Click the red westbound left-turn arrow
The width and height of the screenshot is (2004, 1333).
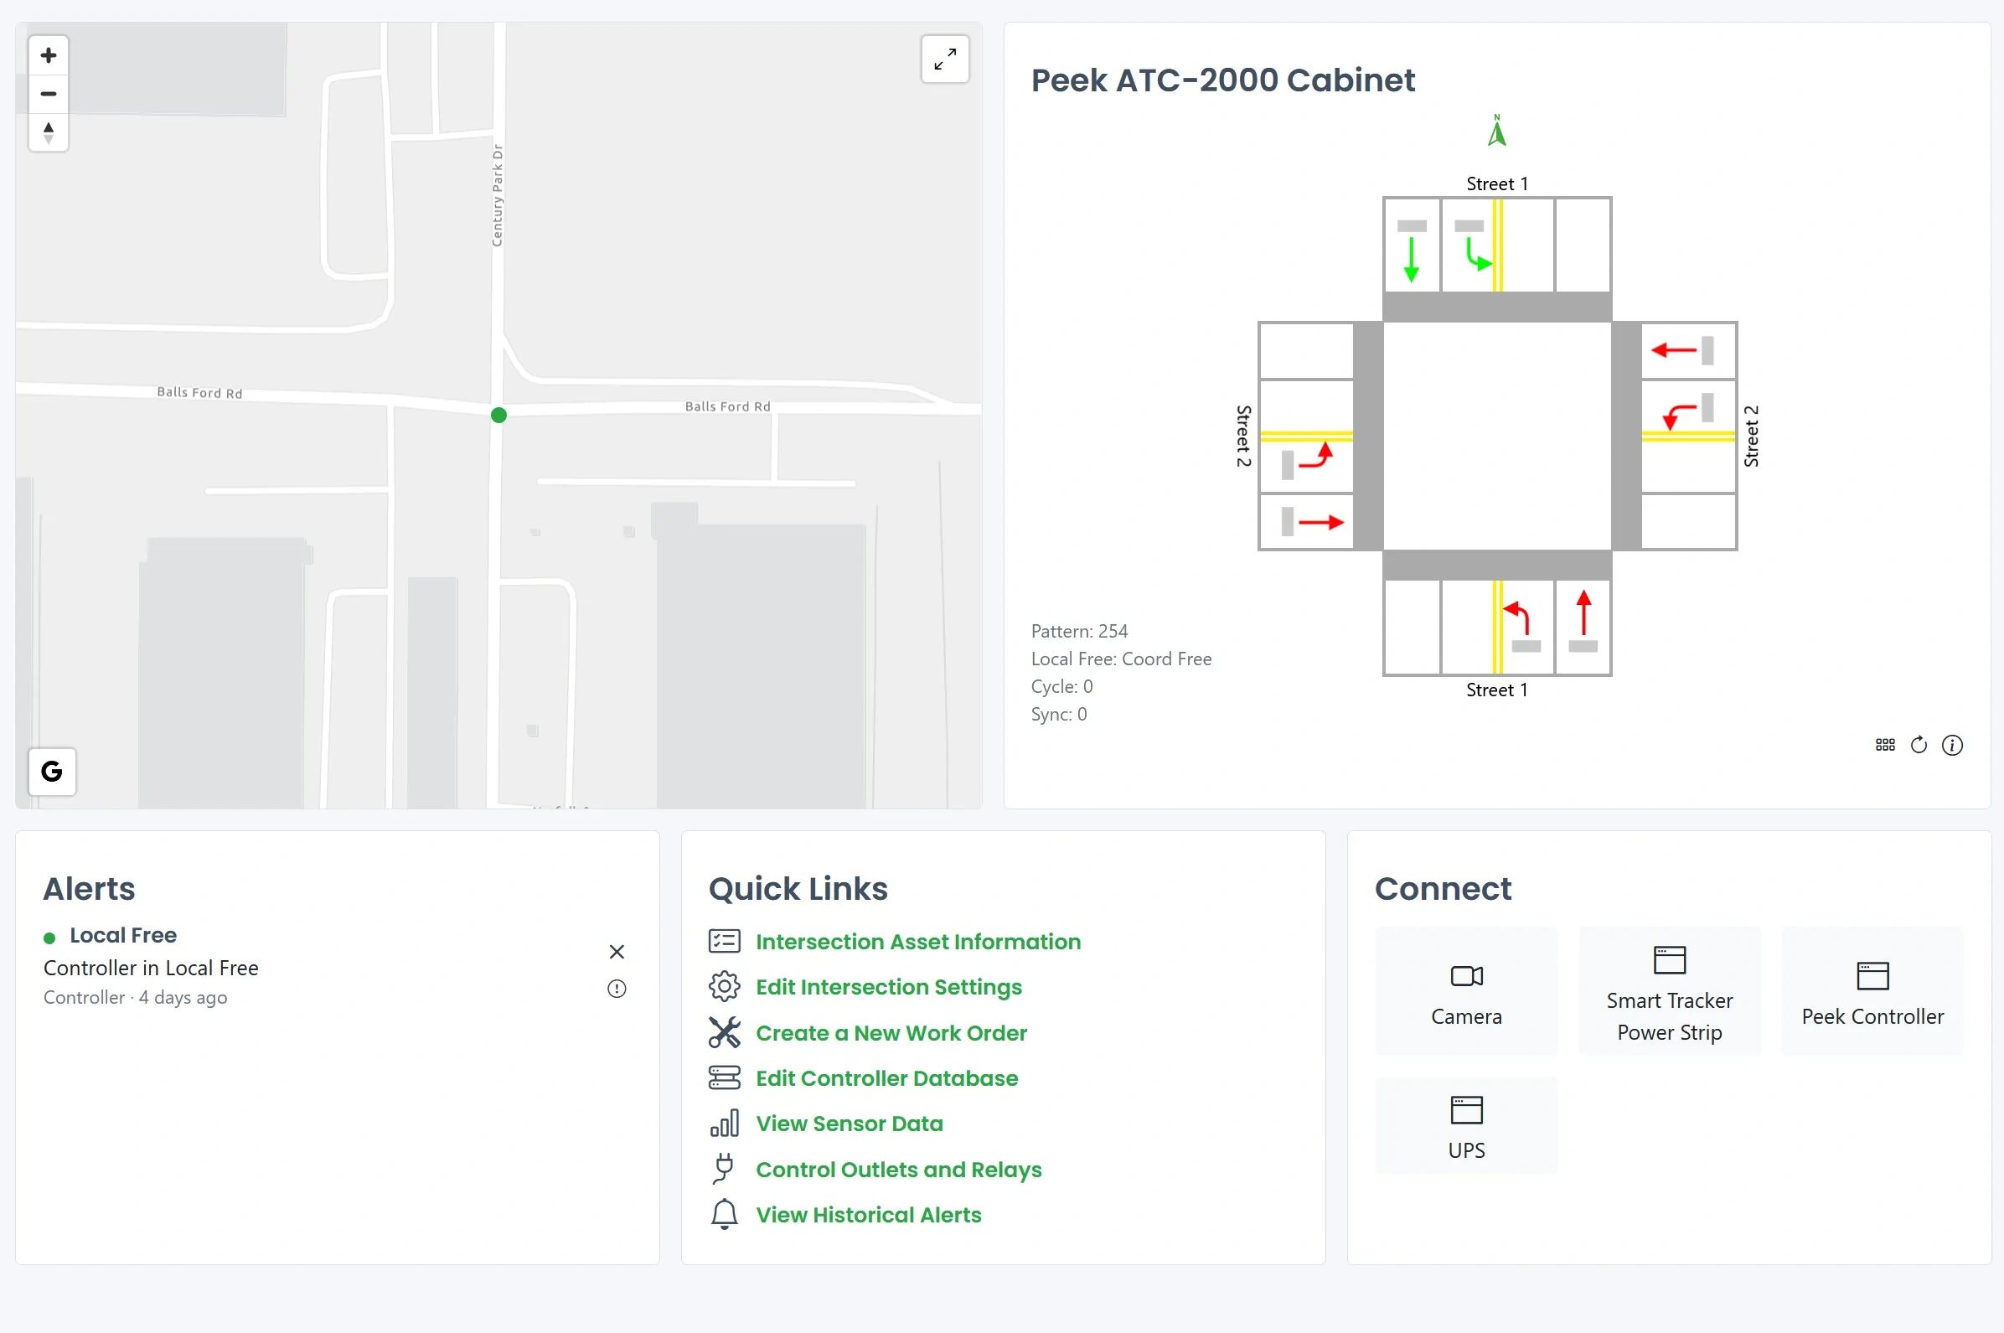pyautogui.click(x=1678, y=416)
